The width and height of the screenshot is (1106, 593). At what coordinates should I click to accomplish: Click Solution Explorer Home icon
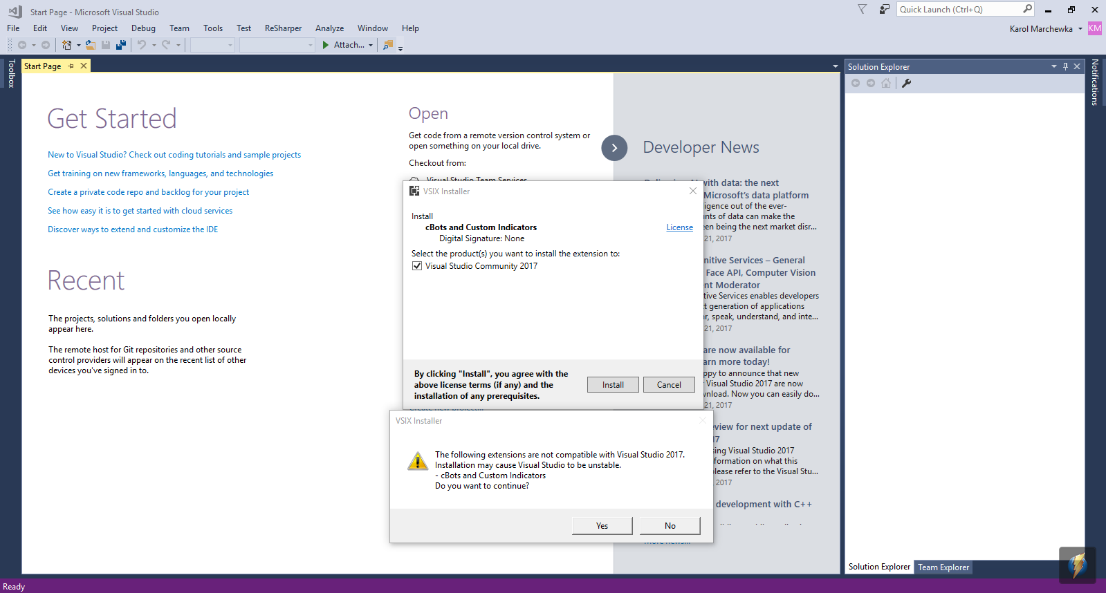point(886,83)
